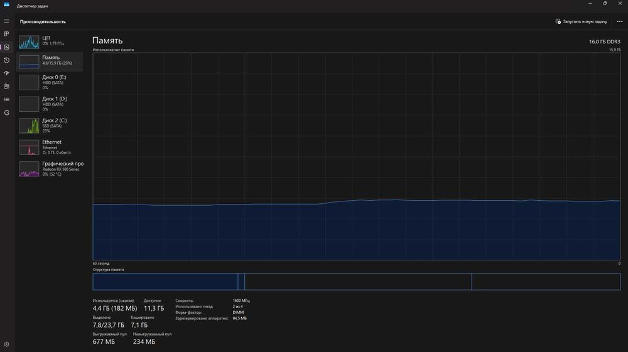The image size is (628, 352).
Task: Click the Task Manager title bar icon
Action: (x=6, y=4)
